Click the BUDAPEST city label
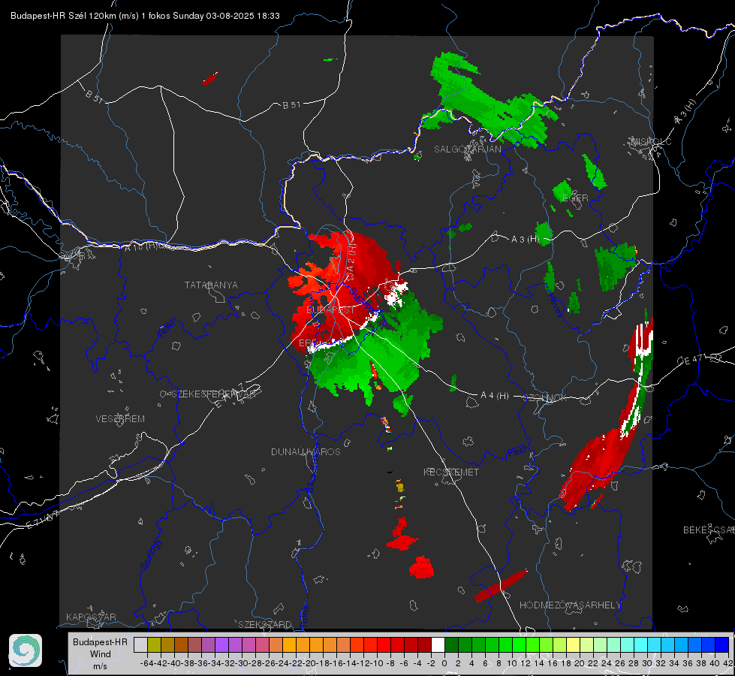This screenshot has height=676, width=735. tap(331, 310)
